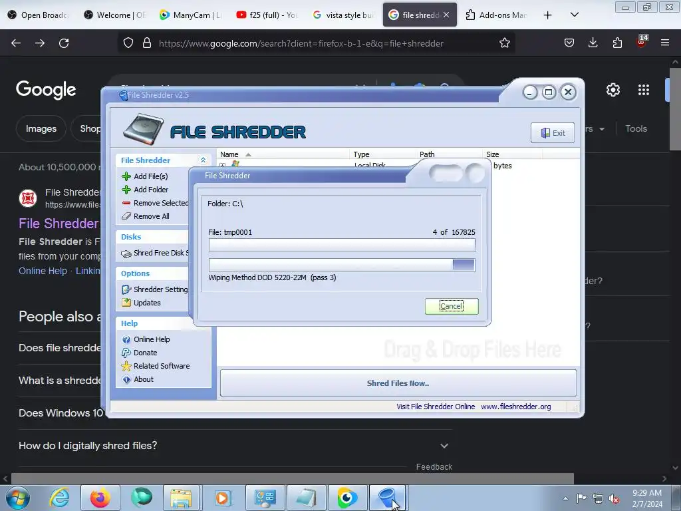Cancel the shredding operation
The height and width of the screenshot is (511, 681).
[x=452, y=306]
